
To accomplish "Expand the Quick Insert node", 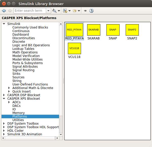I will point(9,92).
